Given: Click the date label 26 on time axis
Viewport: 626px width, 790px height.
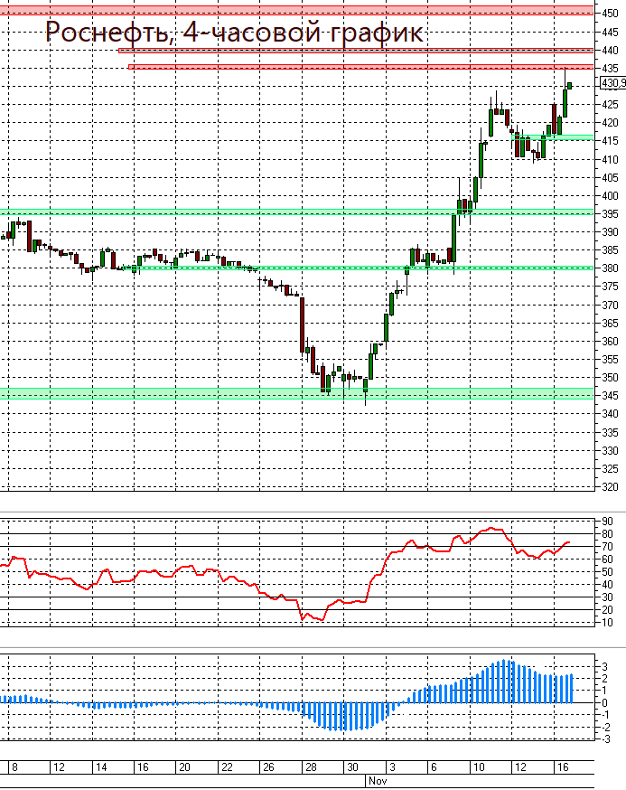Looking at the screenshot, I should click(x=269, y=767).
